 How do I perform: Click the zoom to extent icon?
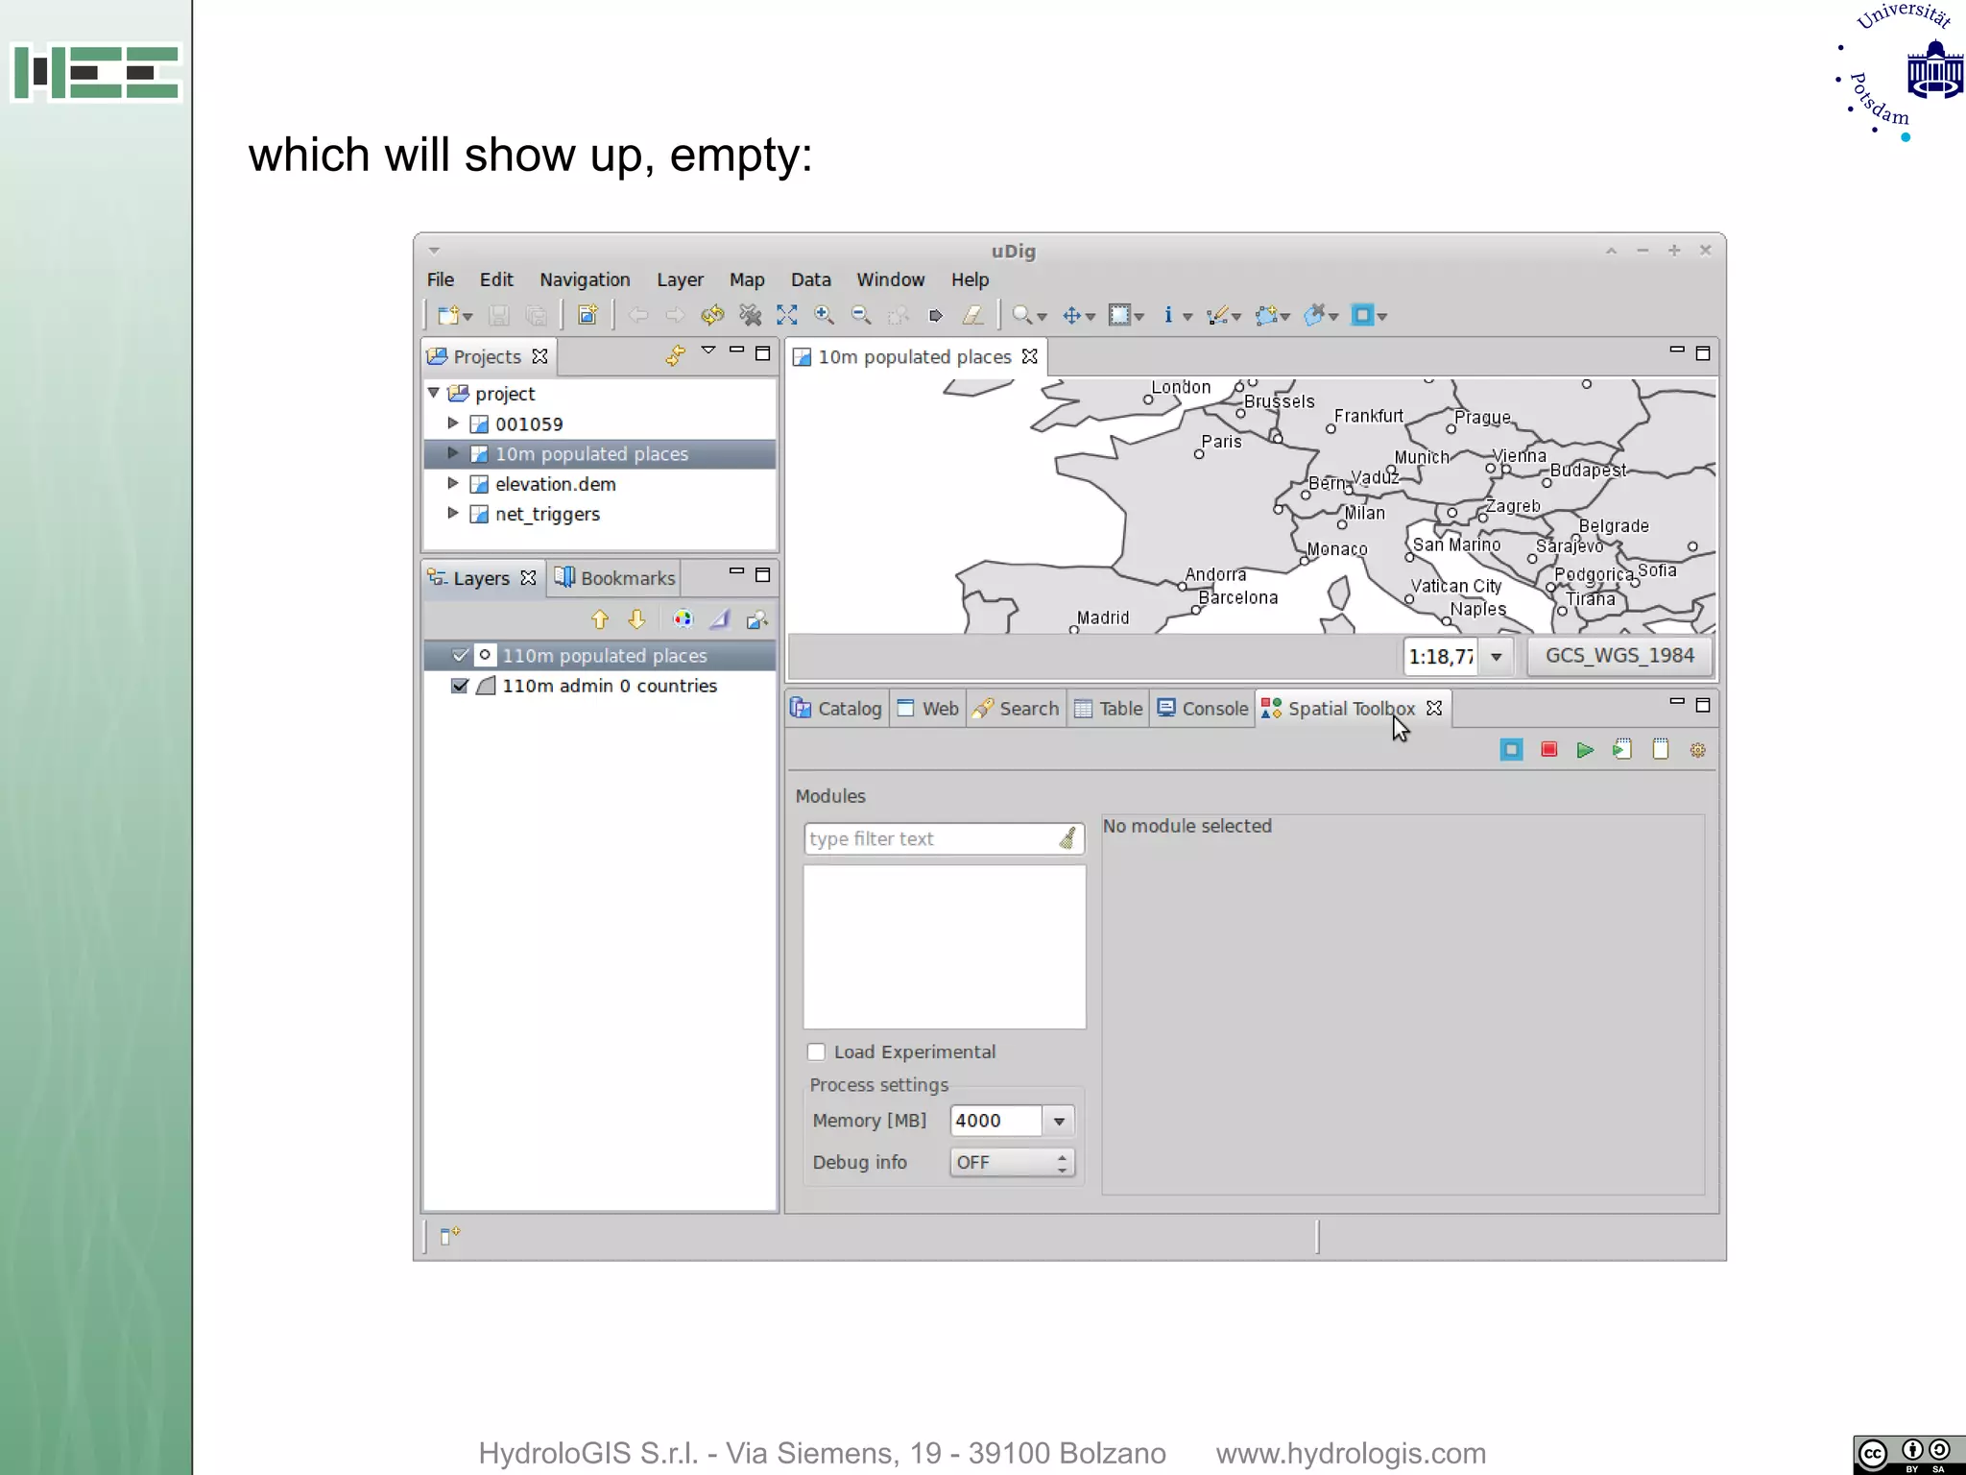click(x=787, y=315)
